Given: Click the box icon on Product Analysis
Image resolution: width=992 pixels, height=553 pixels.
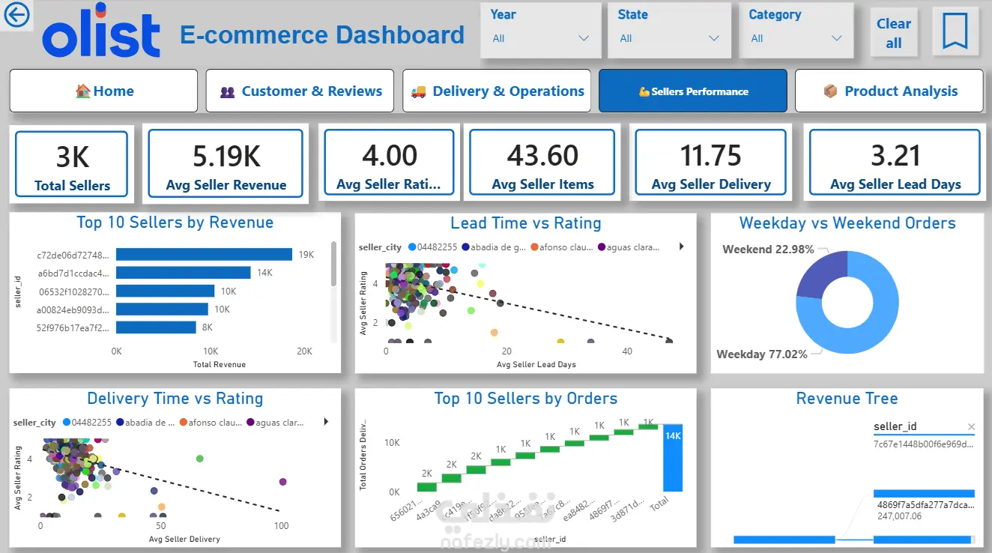Looking at the screenshot, I should (830, 91).
